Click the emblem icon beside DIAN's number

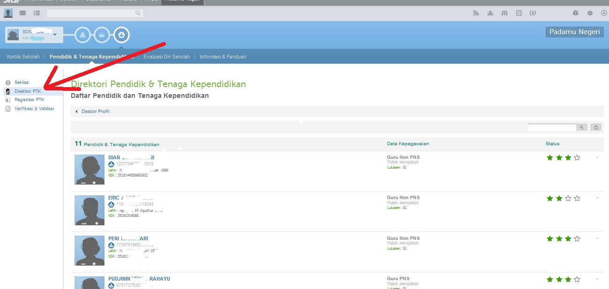tap(111, 164)
